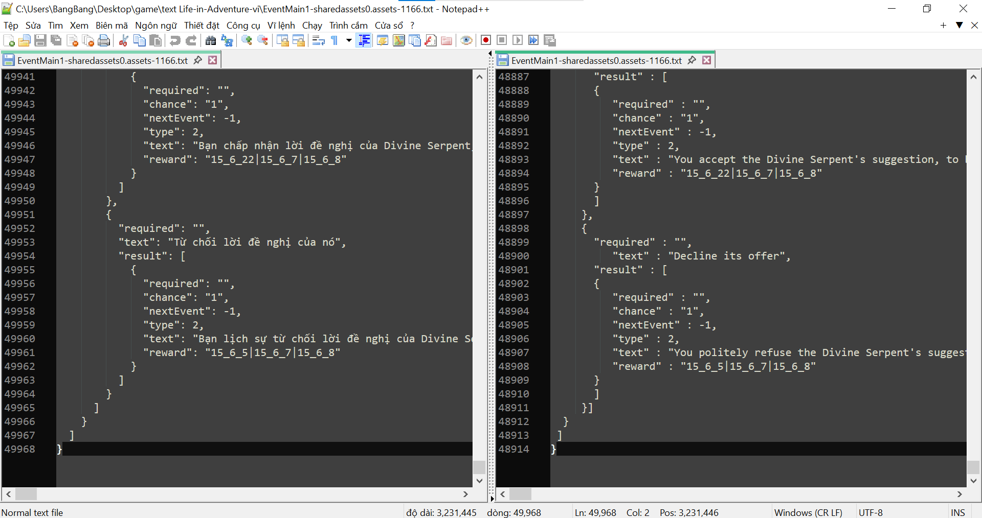Toggle show all characters pilcrow icon
This screenshot has height=518, width=982.
[x=334, y=40]
